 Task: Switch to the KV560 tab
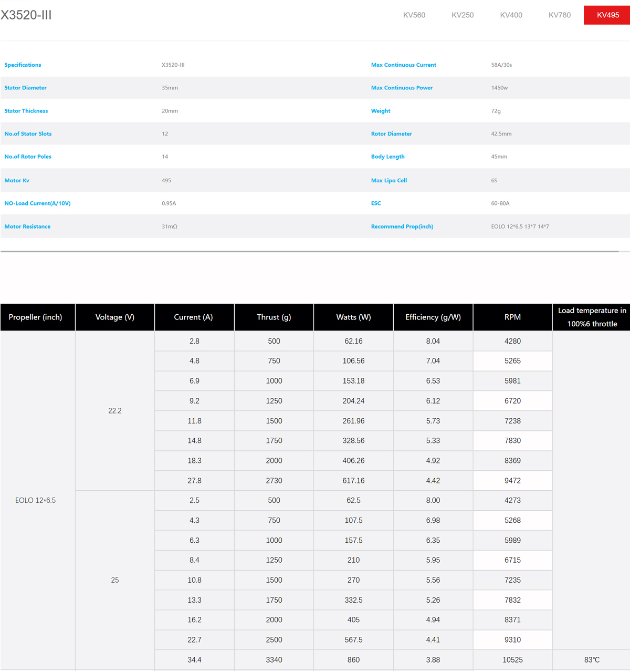pos(414,15)
